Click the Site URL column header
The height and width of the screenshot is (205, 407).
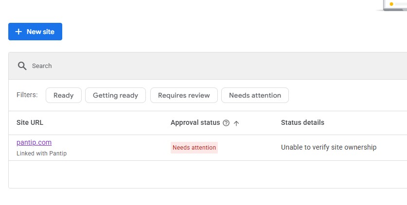point(30,122)
